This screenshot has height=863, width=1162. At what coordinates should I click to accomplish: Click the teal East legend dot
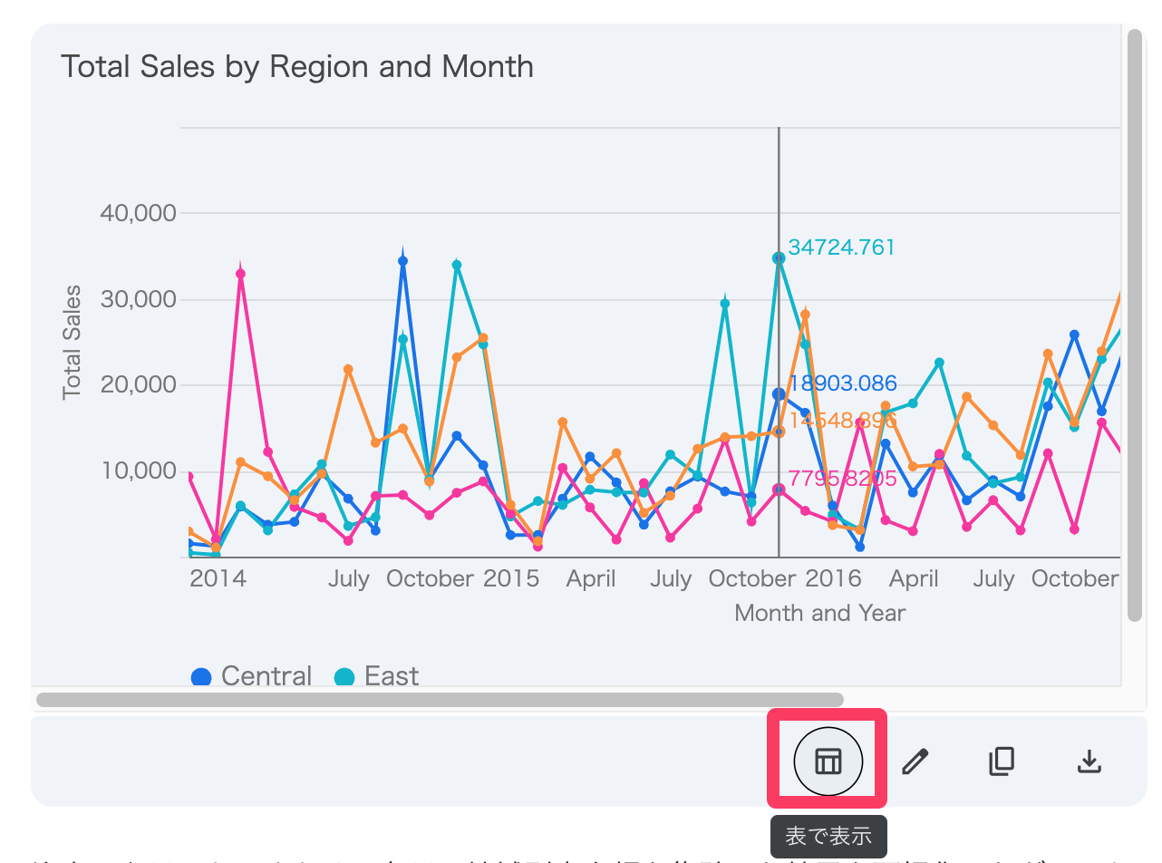(x=344, y=677)
